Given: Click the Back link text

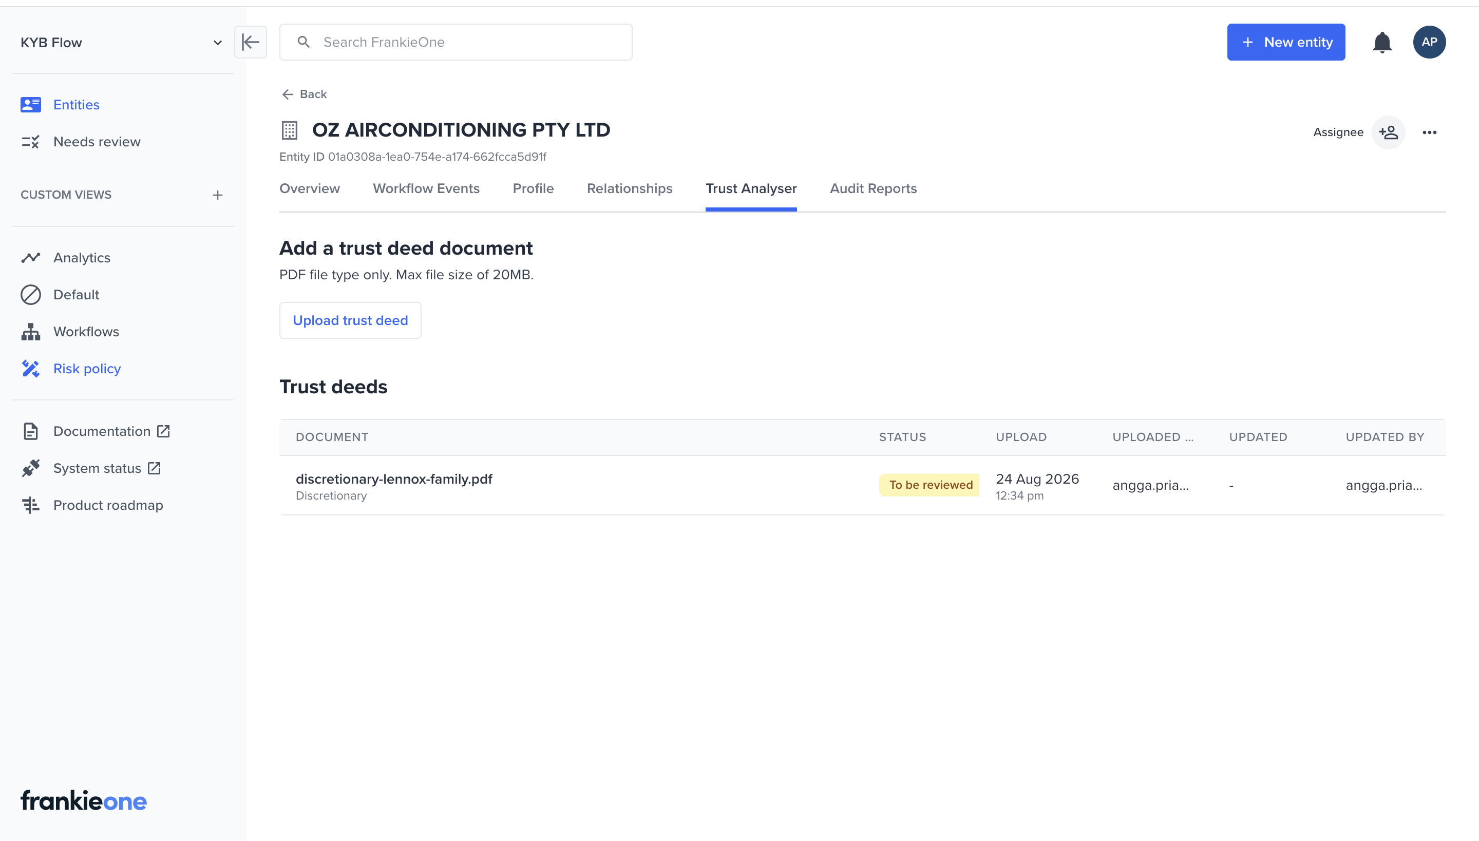Looking at the screenshot, I should pyautogui.click(x=313, y=94).
